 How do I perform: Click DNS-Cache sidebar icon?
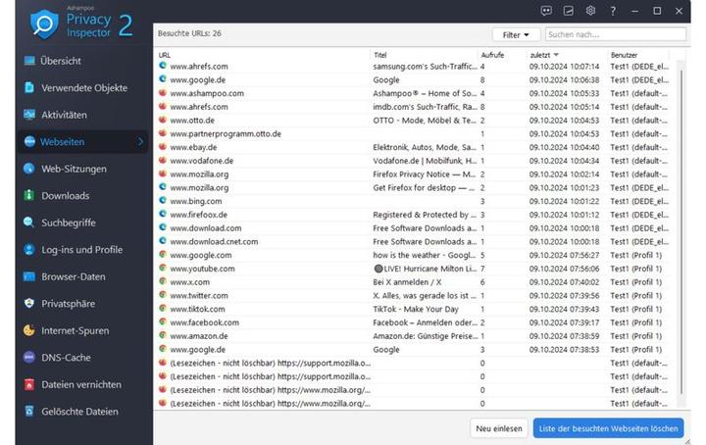point(29,358)
